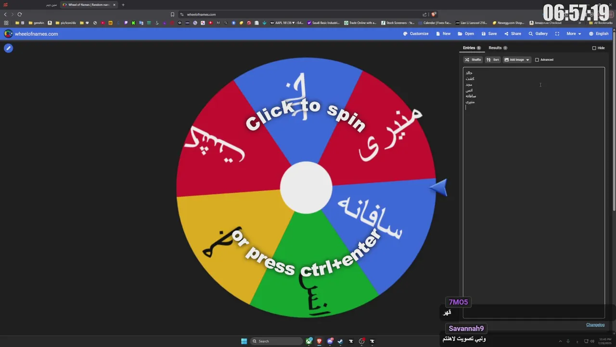The image size is (616, 347).
Task: Show hidden system tray icons
Action: [560, 341]
